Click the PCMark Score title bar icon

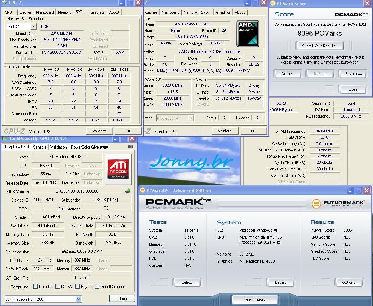pyautogui.click(x=273, y=3)
